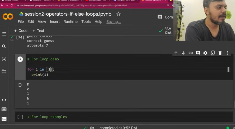Screen dimensions: 235x129
Task: Open the Help menu
Action: pyautogui.click(x=98, y=22)
